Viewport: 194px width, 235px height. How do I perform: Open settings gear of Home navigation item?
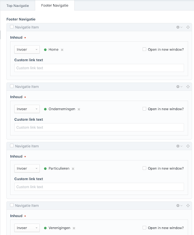tap(179, 27)
